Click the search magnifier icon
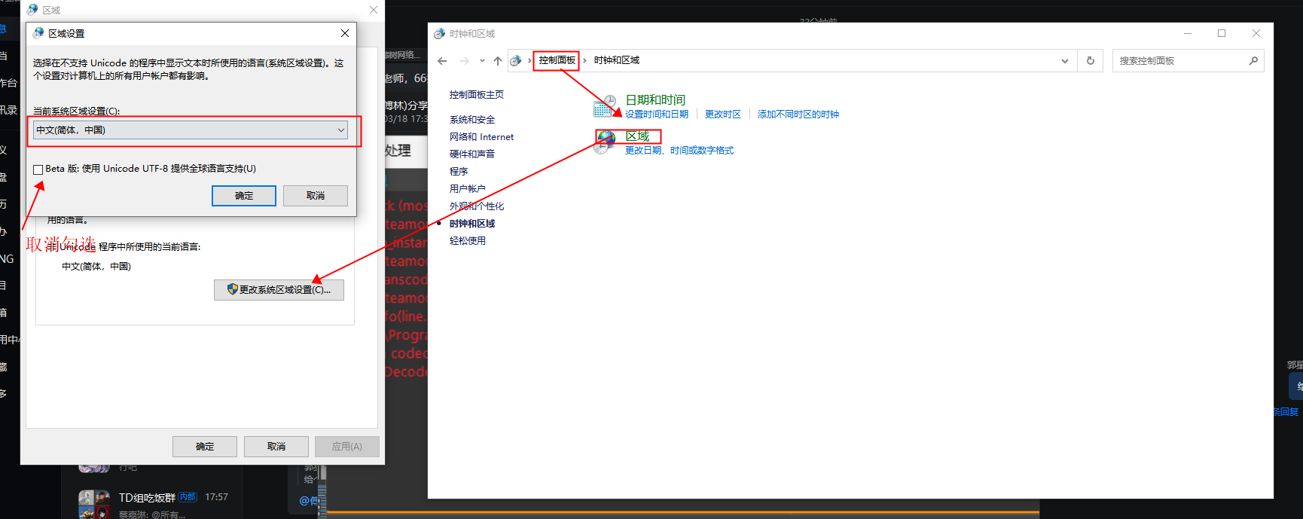Screen dimensions: 1303x519 pyautogui.click(x=1253, y=61)
